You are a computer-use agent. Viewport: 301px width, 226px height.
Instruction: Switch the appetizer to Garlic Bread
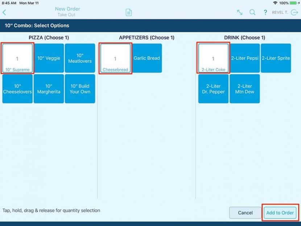point(147,58)
